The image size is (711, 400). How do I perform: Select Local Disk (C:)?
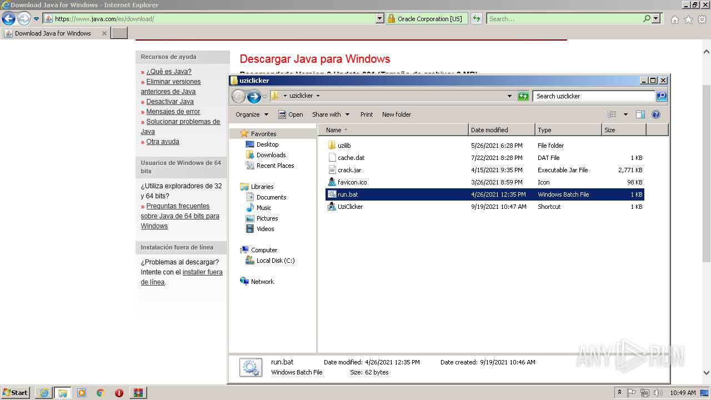(x=275, y=261)
